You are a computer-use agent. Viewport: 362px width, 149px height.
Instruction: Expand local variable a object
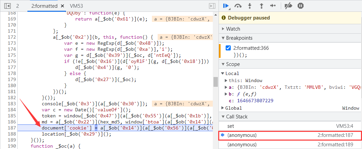click(226, 87)
